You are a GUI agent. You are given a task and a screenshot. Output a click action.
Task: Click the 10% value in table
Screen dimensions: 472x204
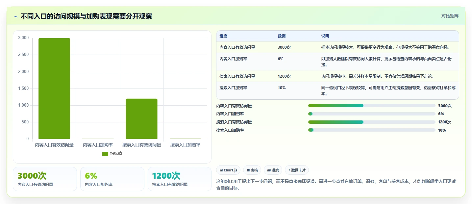coord(282,88)
